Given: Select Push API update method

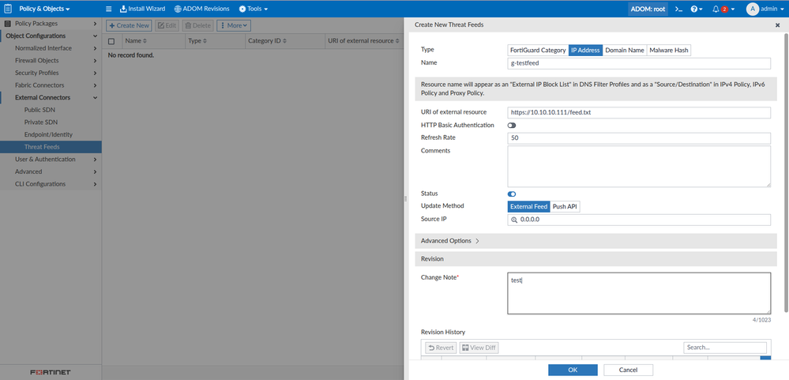Looking at the screenshot, I should 565,206.
